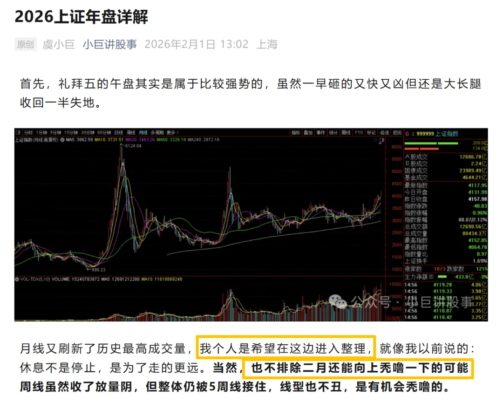Click the 最低指数 4064.78 value
Image resolution: width=503 pixels, height=410 pixels.
click(x=477, y=247)
